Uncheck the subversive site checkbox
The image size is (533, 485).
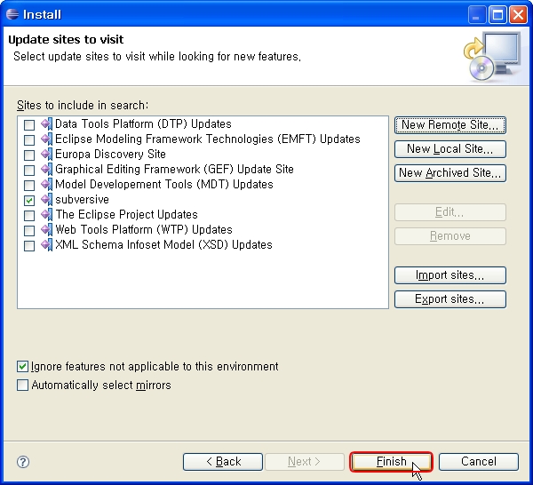[29, 201]
